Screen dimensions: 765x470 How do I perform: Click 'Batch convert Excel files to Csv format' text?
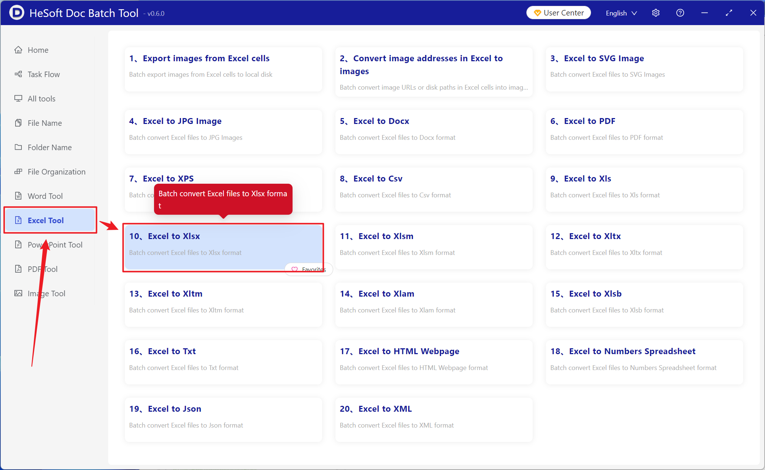point(395,195)
